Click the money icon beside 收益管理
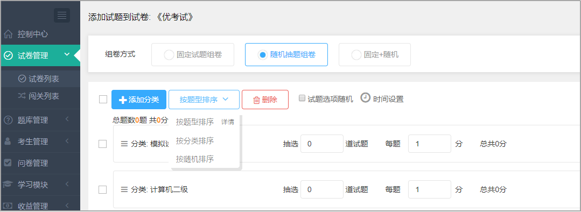Viewport: 581px width, 212px height. [8, 206]
